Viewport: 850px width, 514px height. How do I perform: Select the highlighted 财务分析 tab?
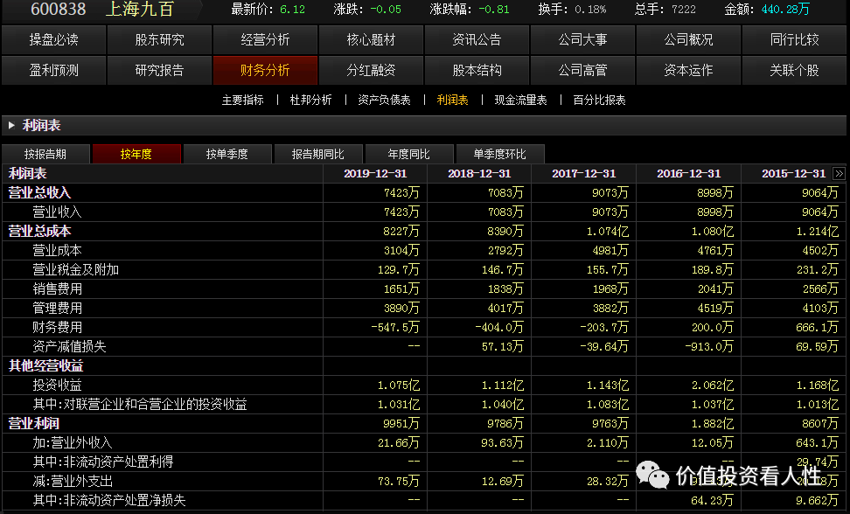[265, 71]
